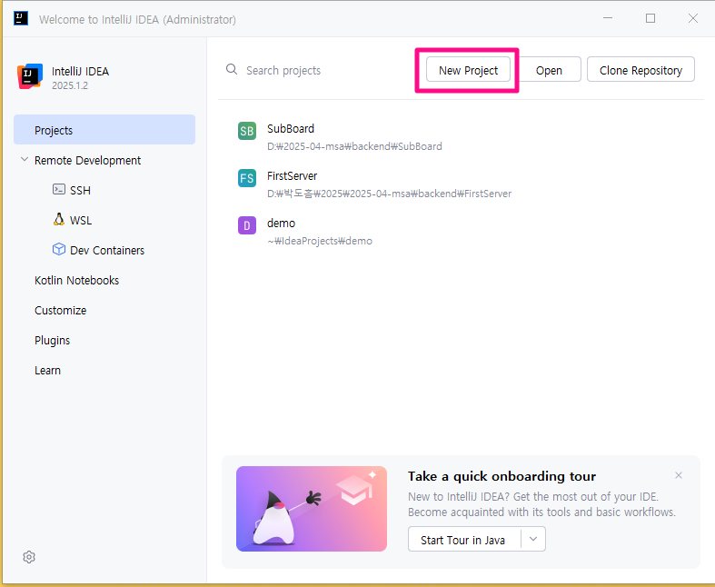Click the SSH terminal icon
The height and width of the screenshot is (587, 715).
(x=59, y=189)
